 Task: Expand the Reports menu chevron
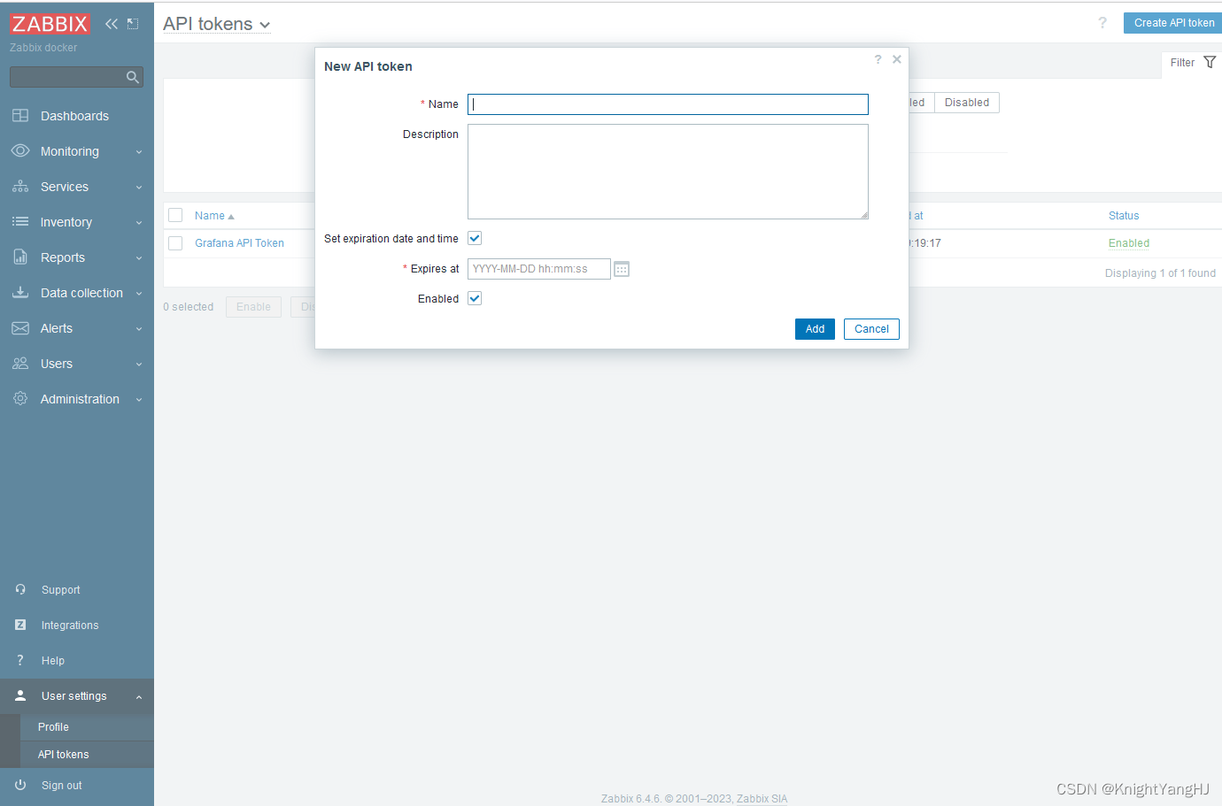tap(139, 258)
